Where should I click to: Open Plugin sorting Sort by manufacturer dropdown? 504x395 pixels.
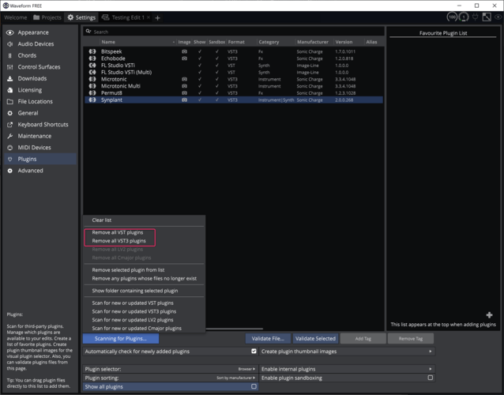click(x=236, y=378)
